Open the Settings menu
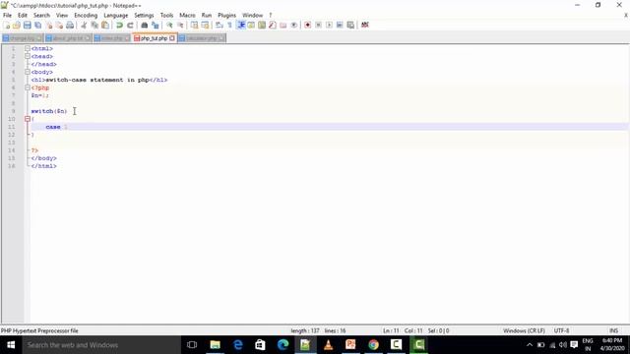The width and height of the screenshot is (630, 354). point(144,16)
